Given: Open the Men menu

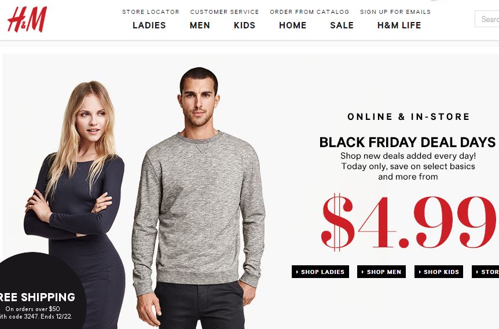Looking at the screenshot, I should (200, 25).
